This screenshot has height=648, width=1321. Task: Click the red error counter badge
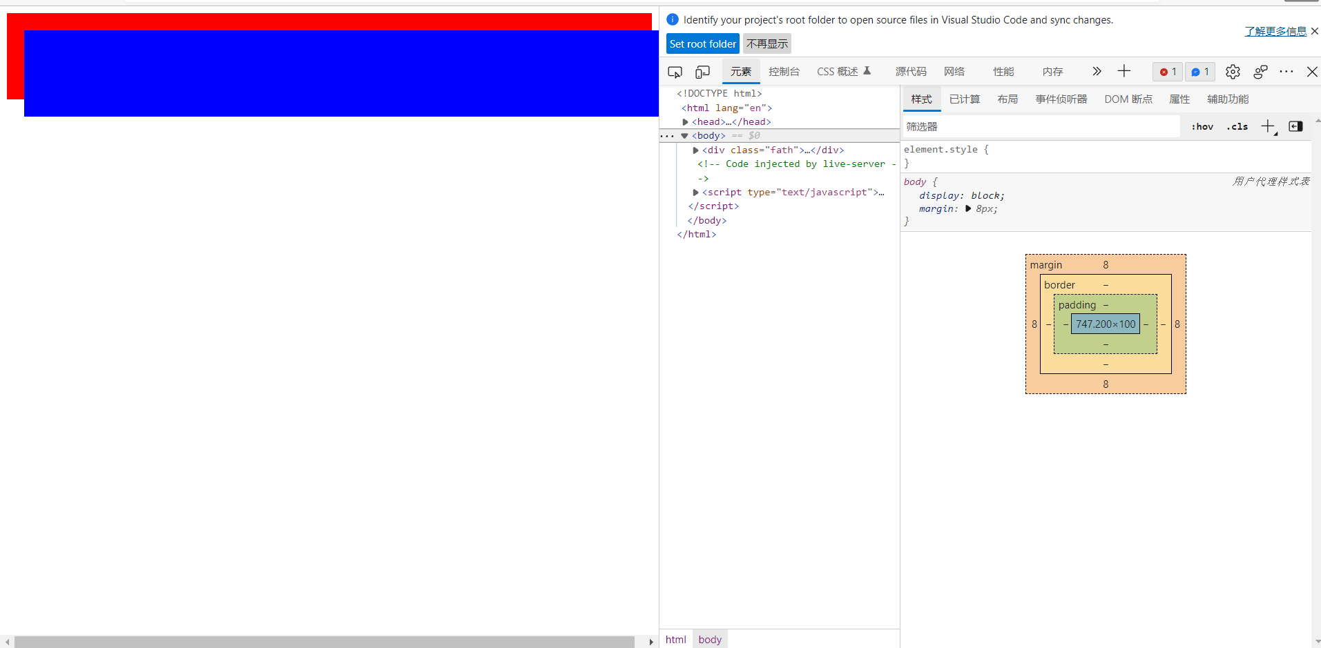(1167, 71)
